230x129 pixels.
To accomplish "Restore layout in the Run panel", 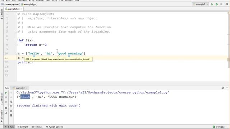I will (6, 108).
